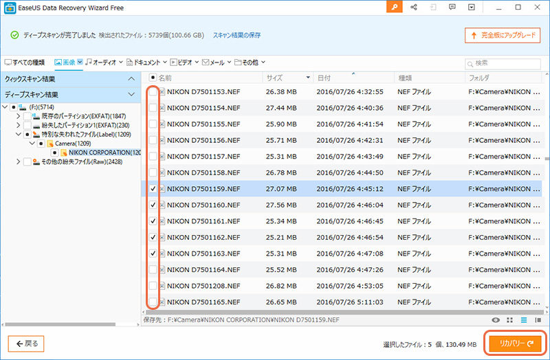Click the 戻る back button
The width and height of the screenshot is (550, 360).
pyautogui.click(x=26, y=344)
